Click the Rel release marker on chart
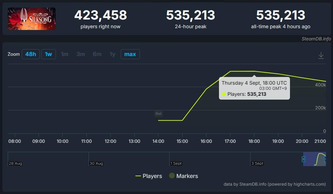333x194 pixels. (x=158, y=114)
